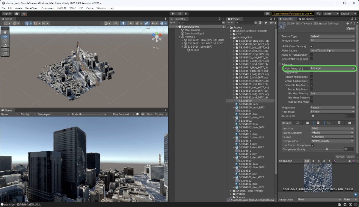Adjust the Compressor Quality slider
Viewport: 359px width, 207px height.
(x=327, y=149)
